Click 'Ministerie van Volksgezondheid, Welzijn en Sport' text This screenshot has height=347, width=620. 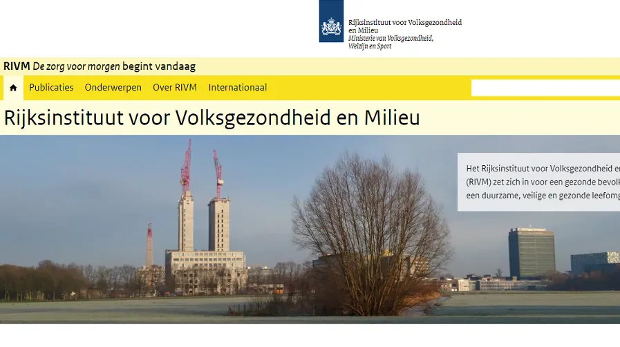click(x=391, y=42)
